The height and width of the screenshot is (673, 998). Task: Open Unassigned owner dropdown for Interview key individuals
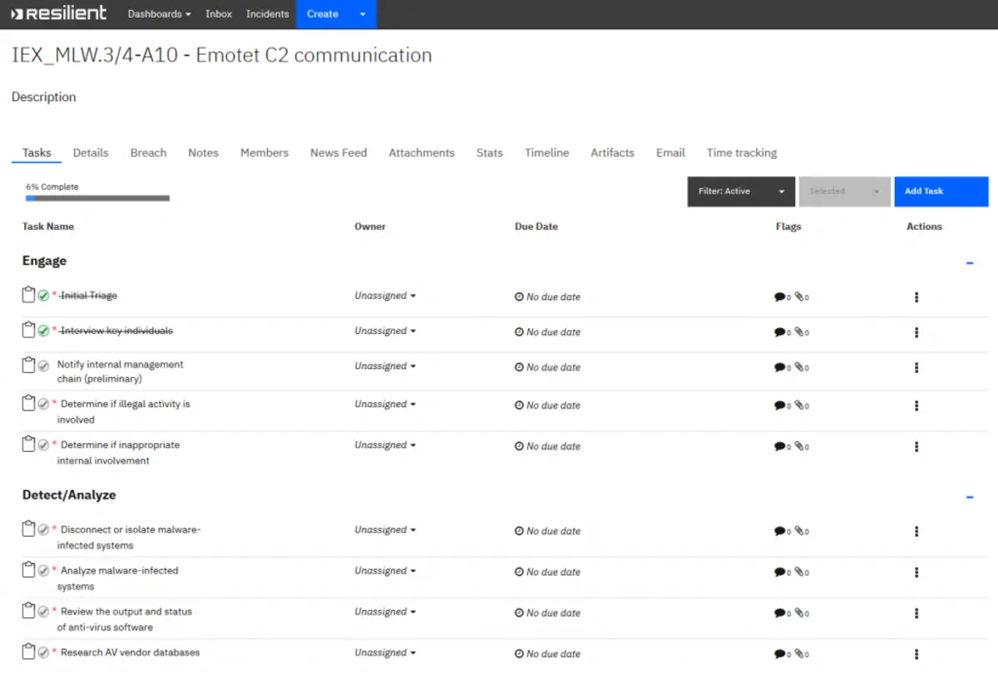click(385, 331)
